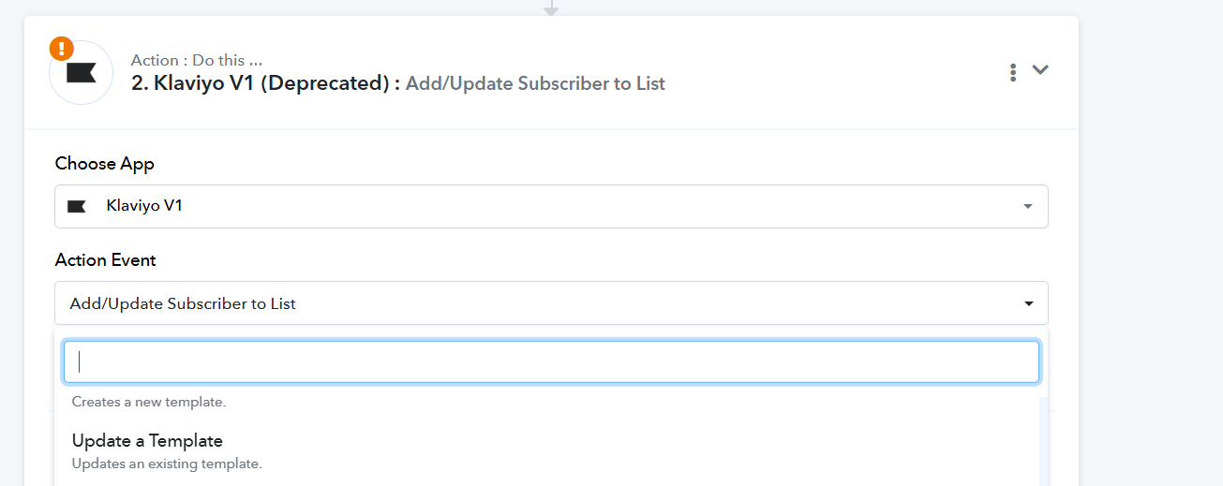Click the Add/Update Subscriber to List header text
Viewport: 1223px width, 486px height.
pos(535,83)
